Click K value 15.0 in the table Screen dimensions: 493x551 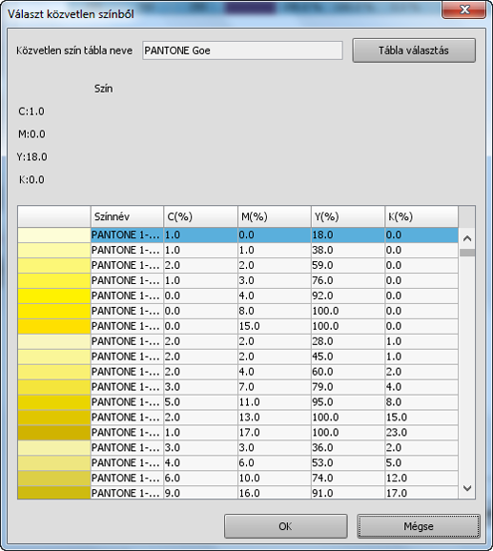coord(421,418)
